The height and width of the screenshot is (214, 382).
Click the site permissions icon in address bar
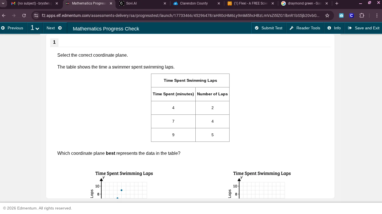tap(36, 16)
